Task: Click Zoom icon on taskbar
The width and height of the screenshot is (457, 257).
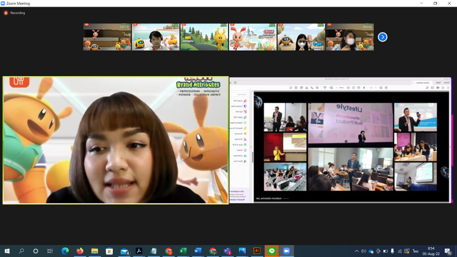Action: point(286,251)
